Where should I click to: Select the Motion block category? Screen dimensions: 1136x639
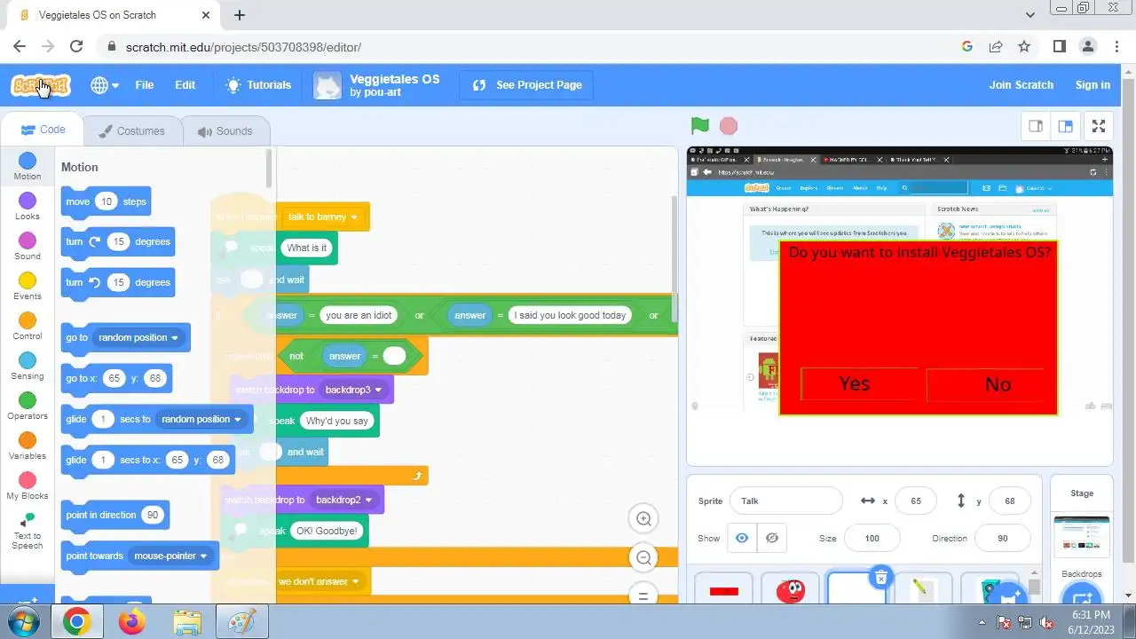click(28, 166)
